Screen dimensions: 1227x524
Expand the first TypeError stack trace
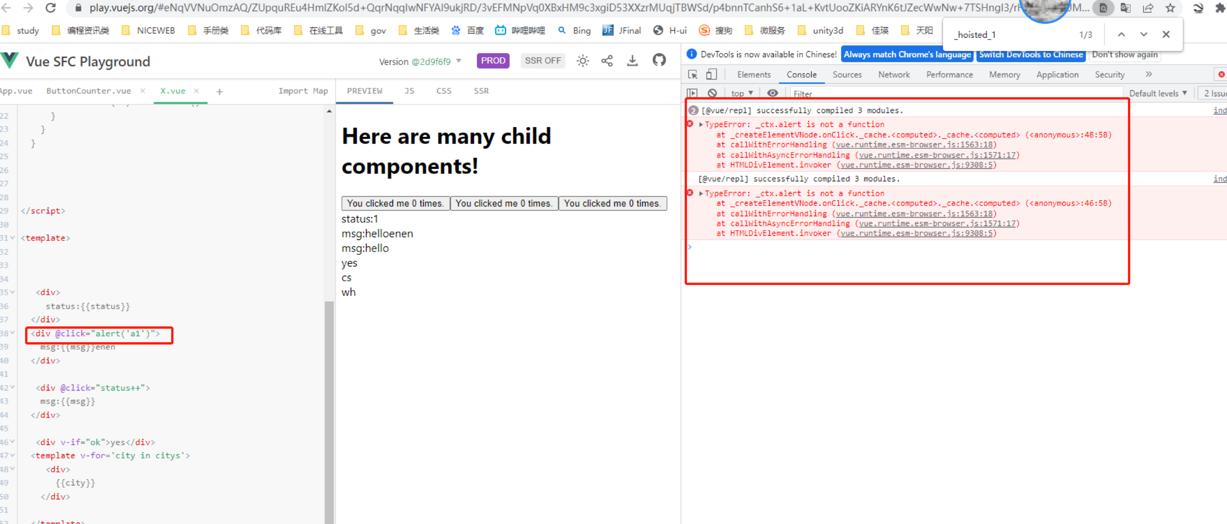(700, 125)
